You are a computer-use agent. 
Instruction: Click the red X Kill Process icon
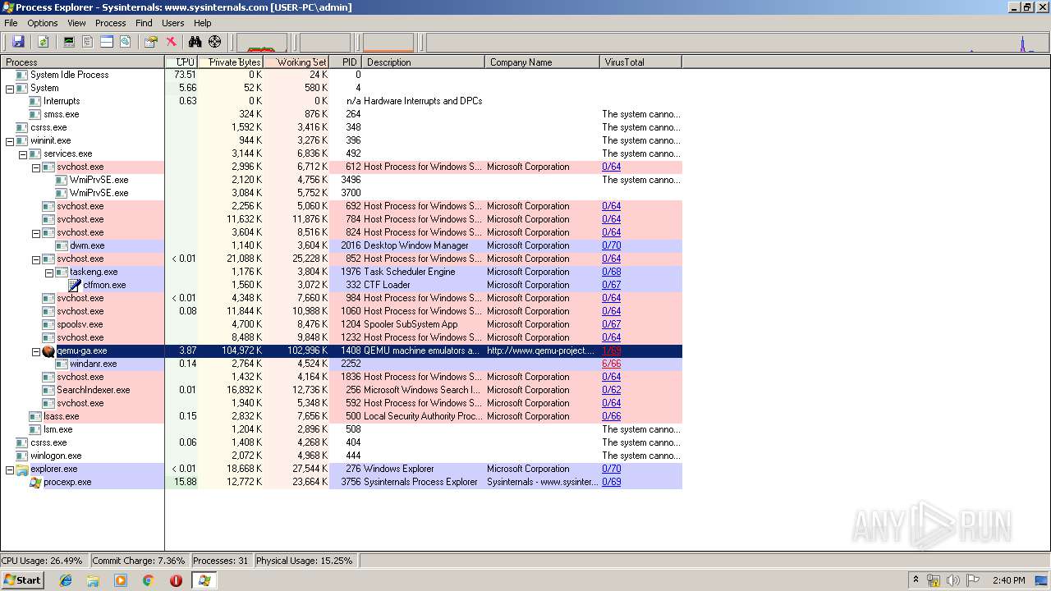[x=171, y=42]
